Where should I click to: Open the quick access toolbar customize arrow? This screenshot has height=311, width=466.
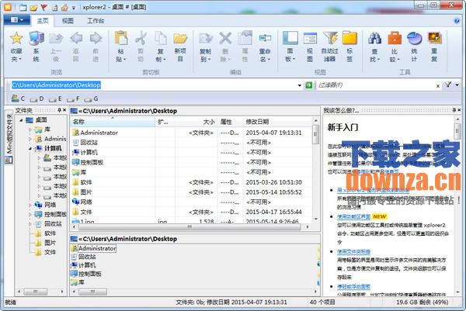click(x=74, y=8)
